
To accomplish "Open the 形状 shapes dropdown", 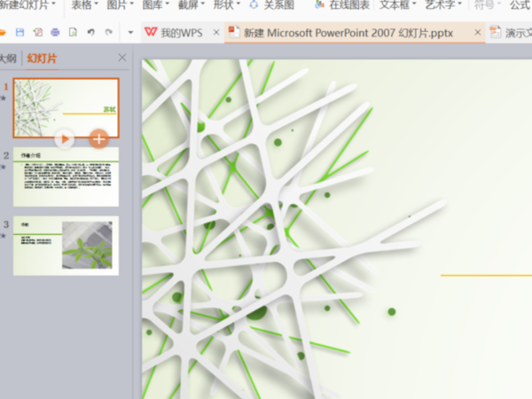I will [227, 4].
